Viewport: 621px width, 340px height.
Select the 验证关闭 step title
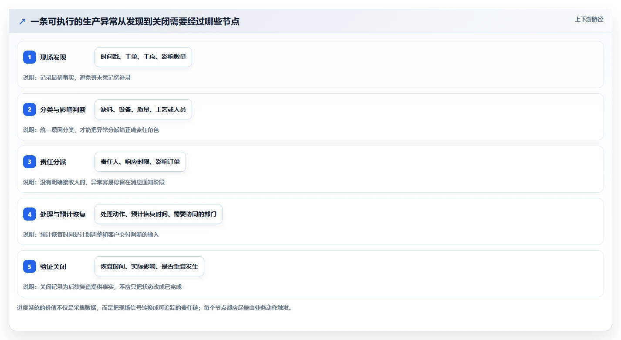pos(53,266)
